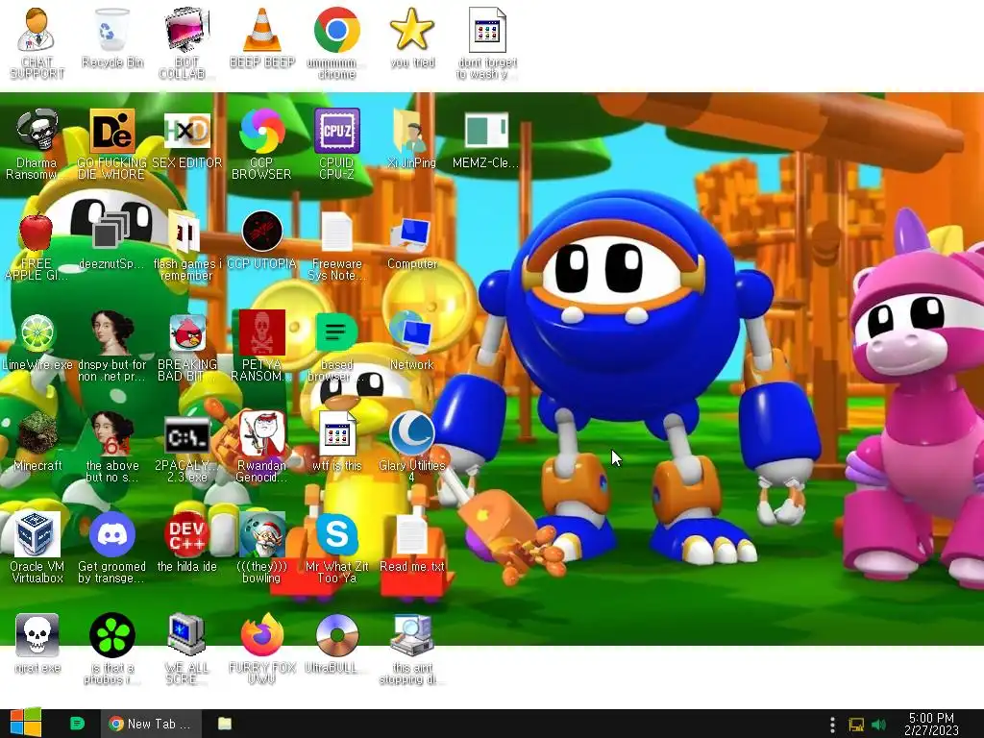Click the green browser icon in taskbar

click(77, 724)
